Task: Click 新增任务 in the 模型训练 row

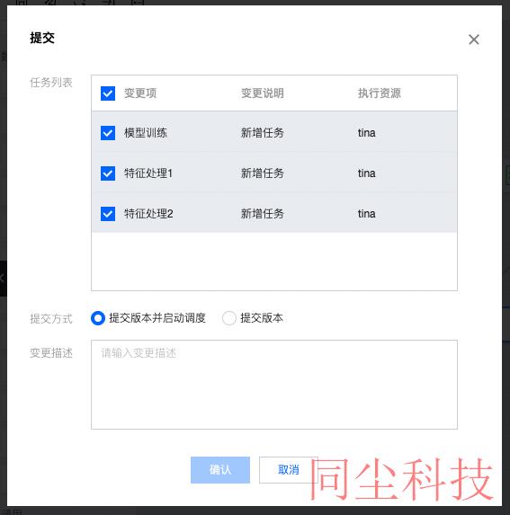Action: tap(263, 133)
